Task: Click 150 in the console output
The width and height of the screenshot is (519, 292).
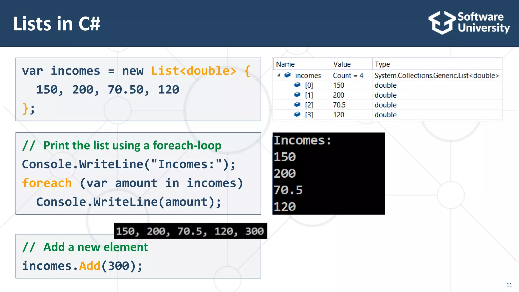Action: (285, 157)
